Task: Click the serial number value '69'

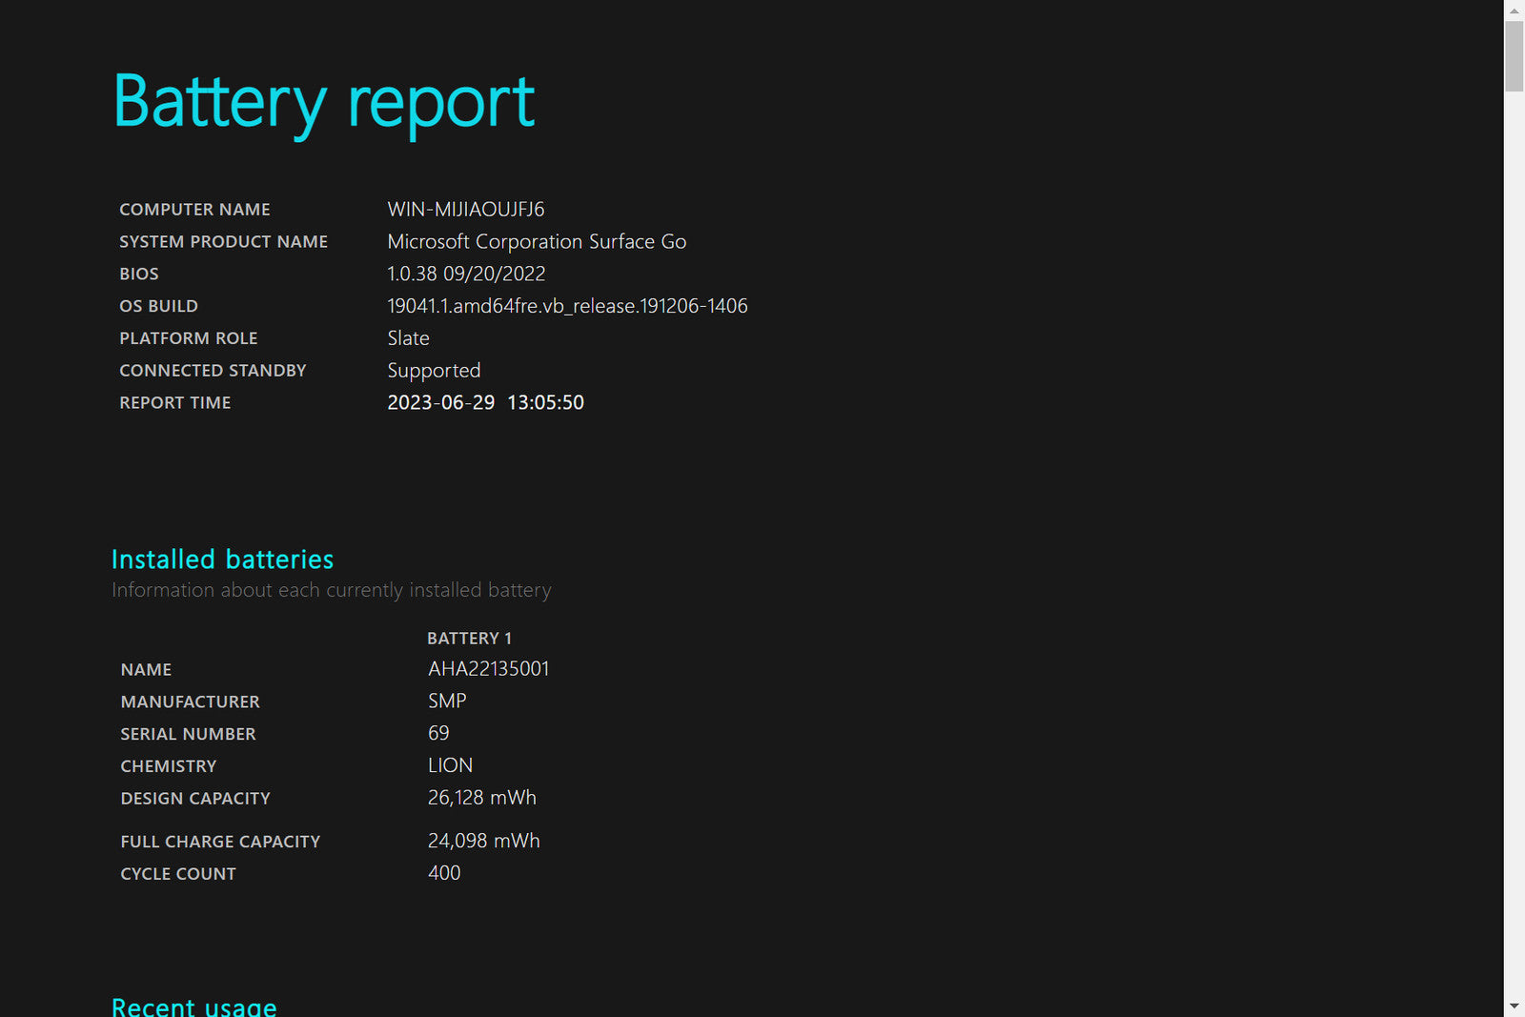Action: point(438,734)
